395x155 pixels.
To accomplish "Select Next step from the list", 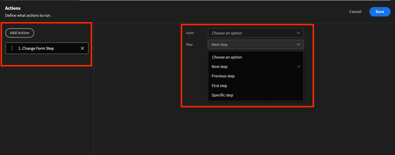I will 255,66.
